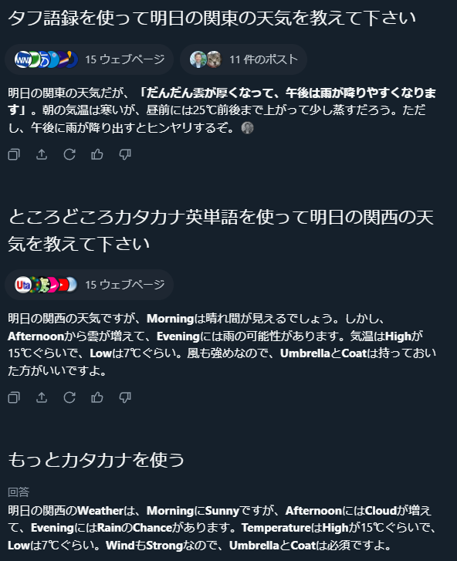Copy the first Kanto weather response
The width and height of the screenshot is (457, 561).
point(14,154)
